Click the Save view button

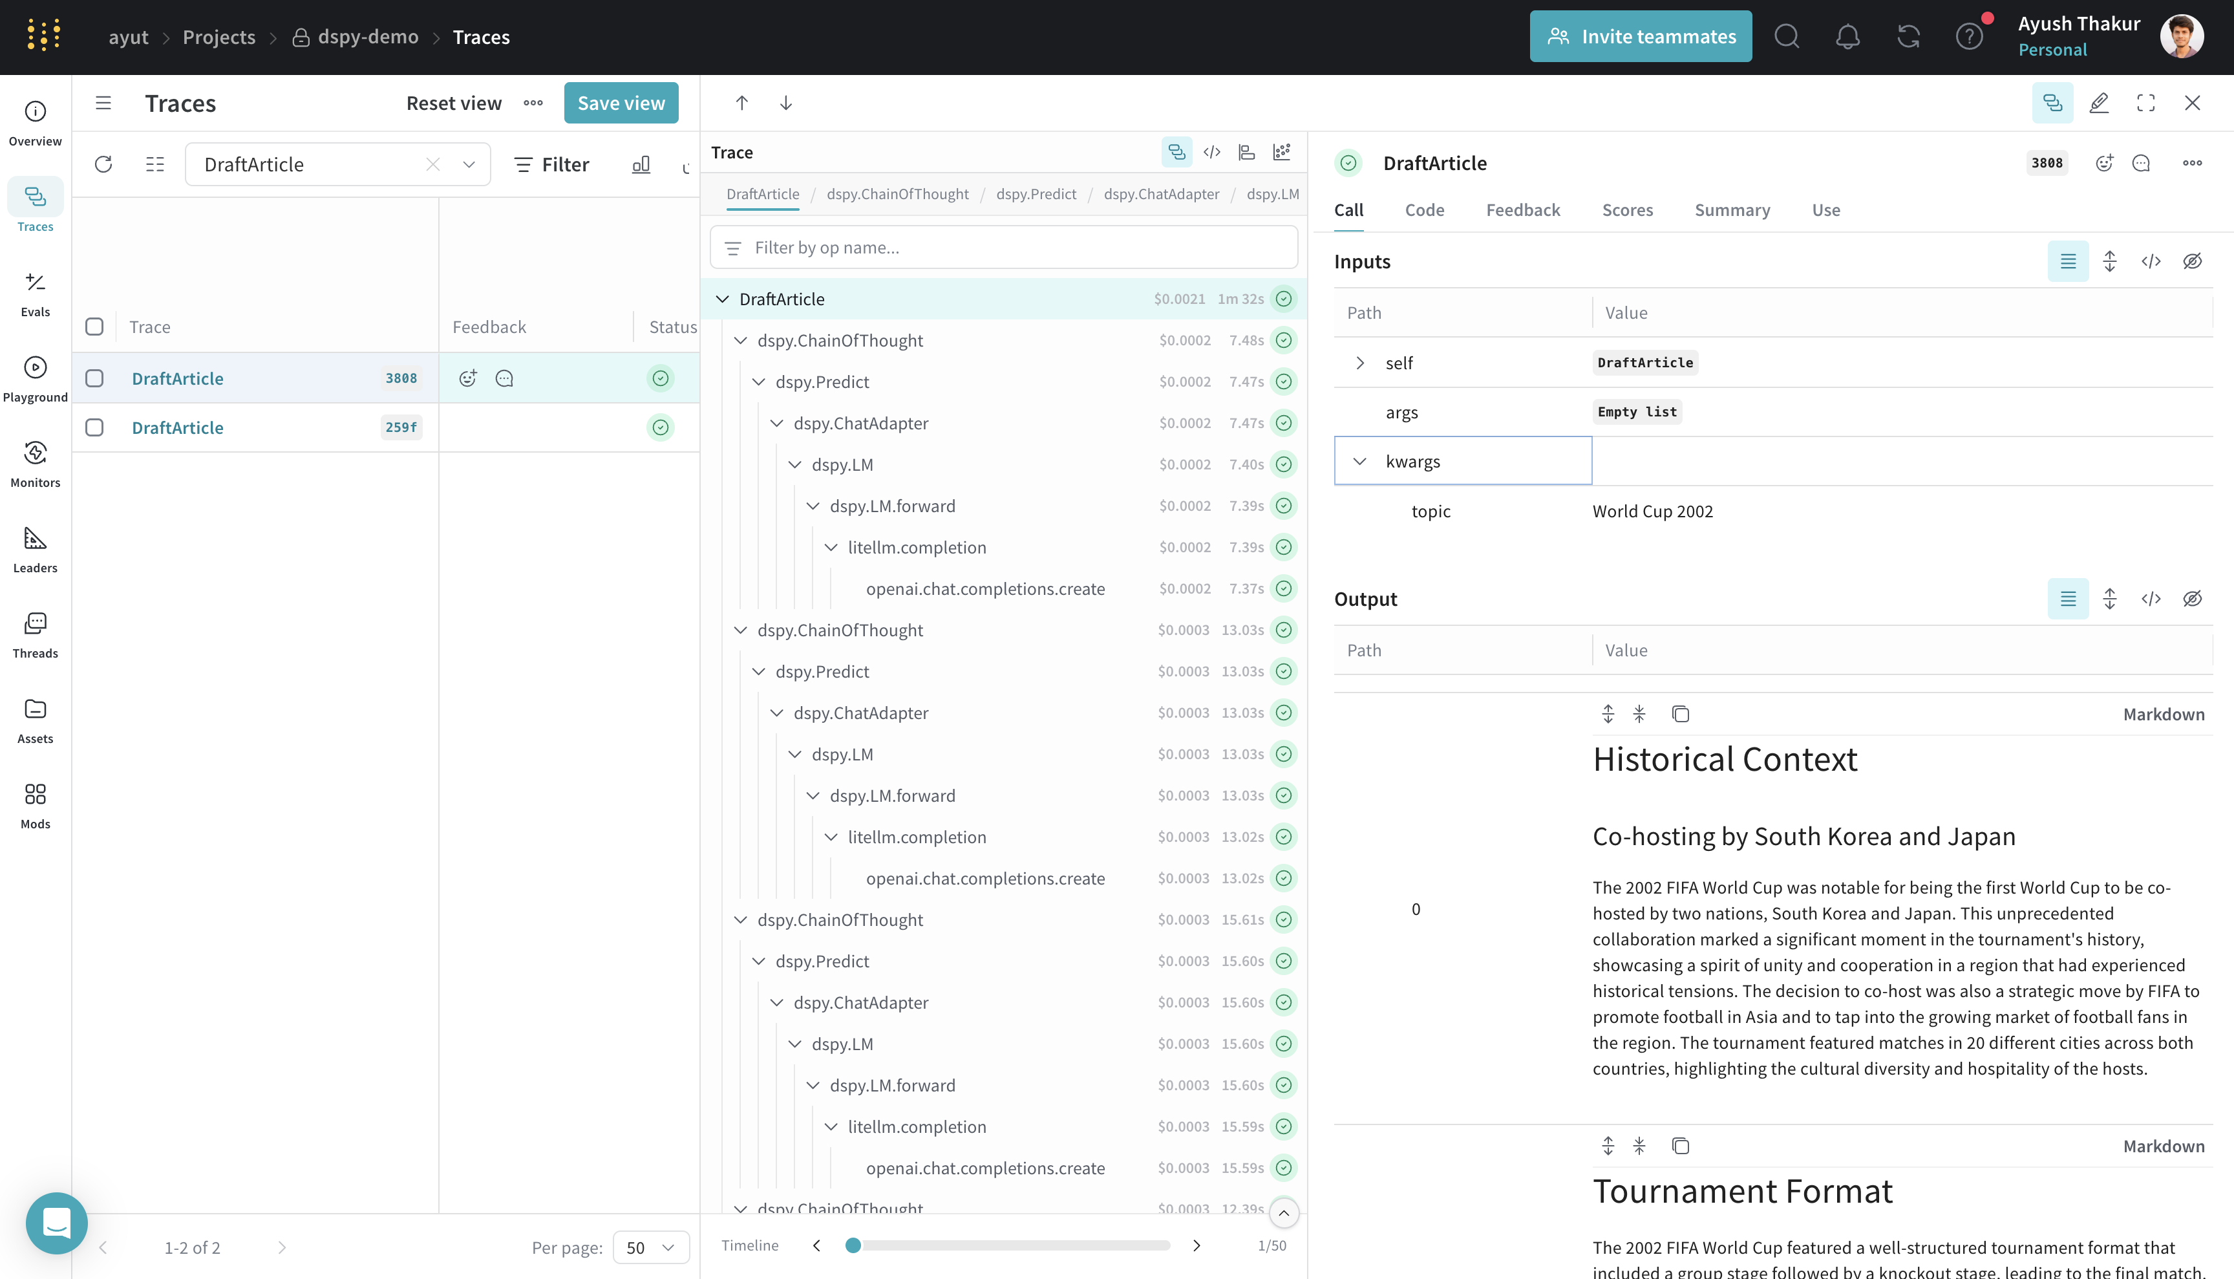[621, 103]
